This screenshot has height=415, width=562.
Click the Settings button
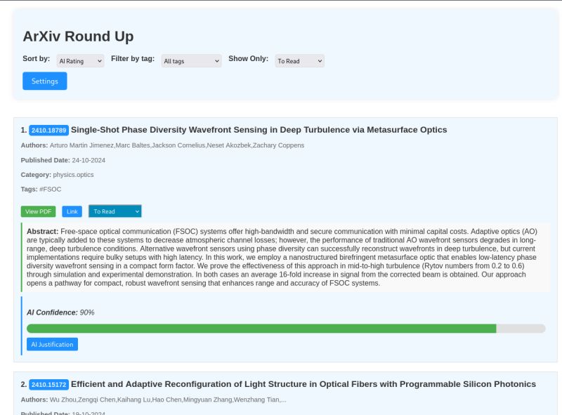[x=45, y=81]
